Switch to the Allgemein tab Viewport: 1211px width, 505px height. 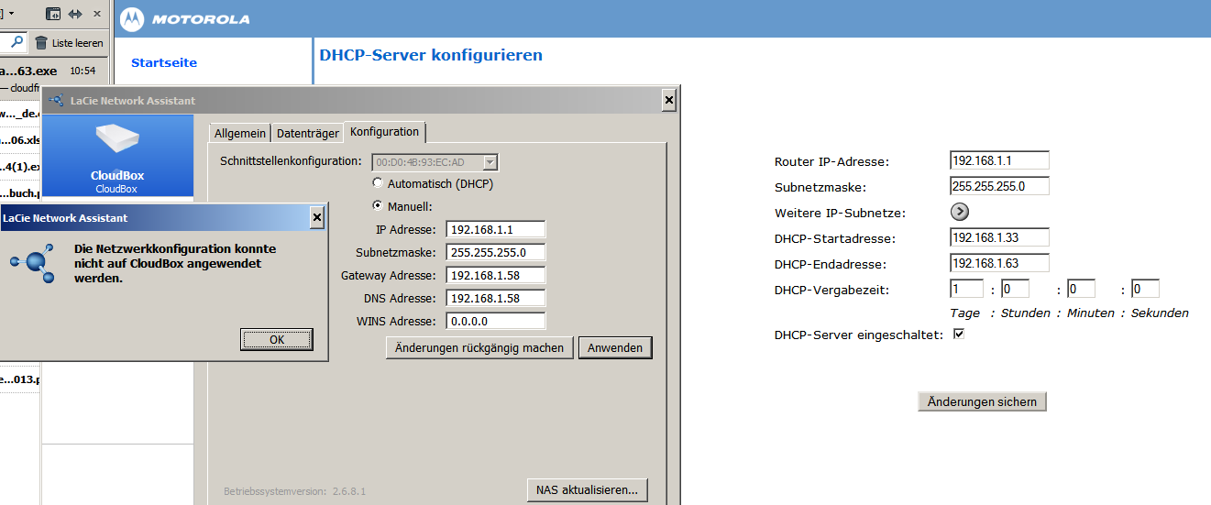[240, 133]
